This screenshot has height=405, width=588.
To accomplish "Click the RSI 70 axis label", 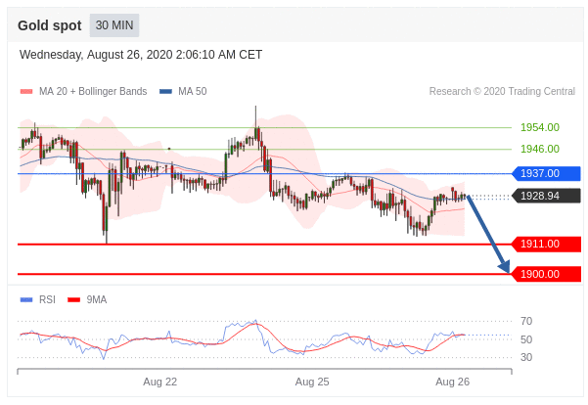I will (526, 321).
